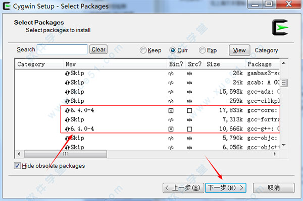
Task: Proceed with 下一步(N) button
Action: click(x=226, y=188)
